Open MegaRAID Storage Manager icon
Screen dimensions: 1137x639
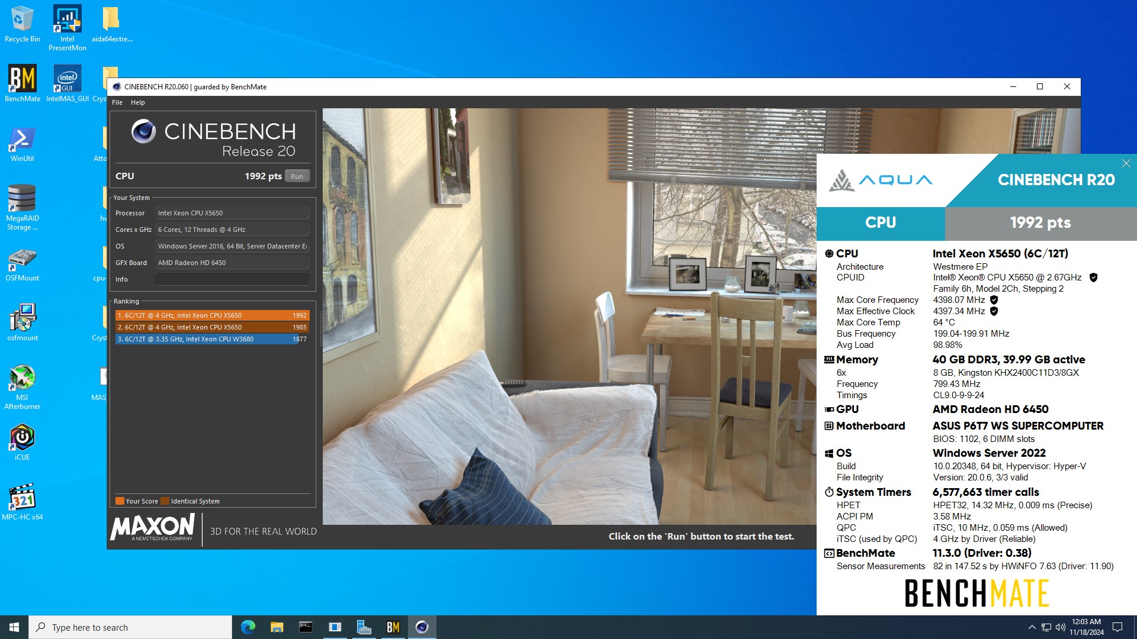(22, 207)
